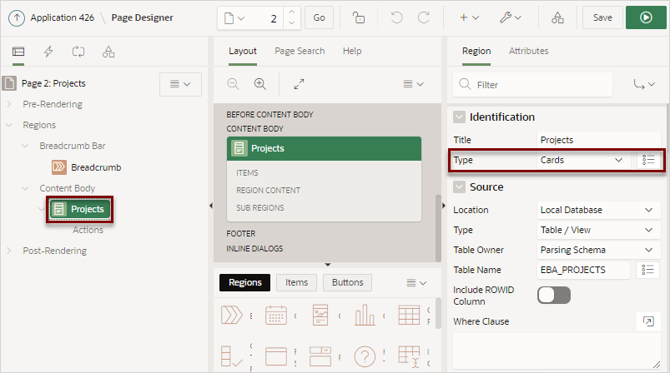The width and height of the screenshot is (670, 373).
Task: Open the region Type Cards dropdown
Action: [x=583, y=160]
